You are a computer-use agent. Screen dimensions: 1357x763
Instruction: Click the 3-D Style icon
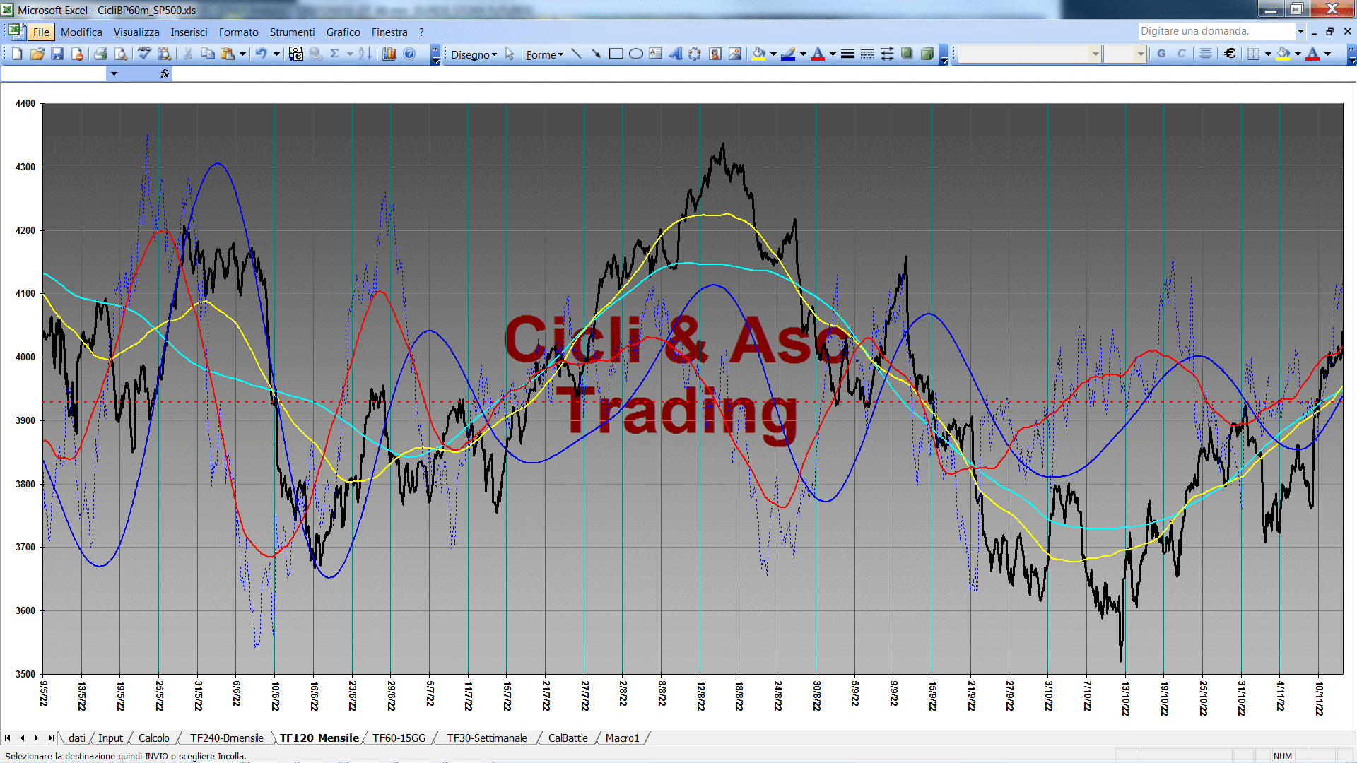927,54
